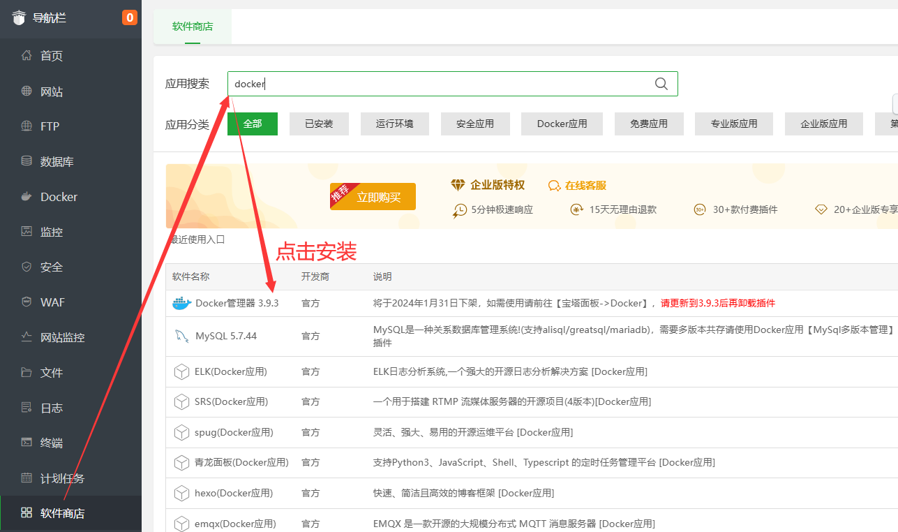Click the 软件名称 column header

pyautogui.click(x=190, y=276)
